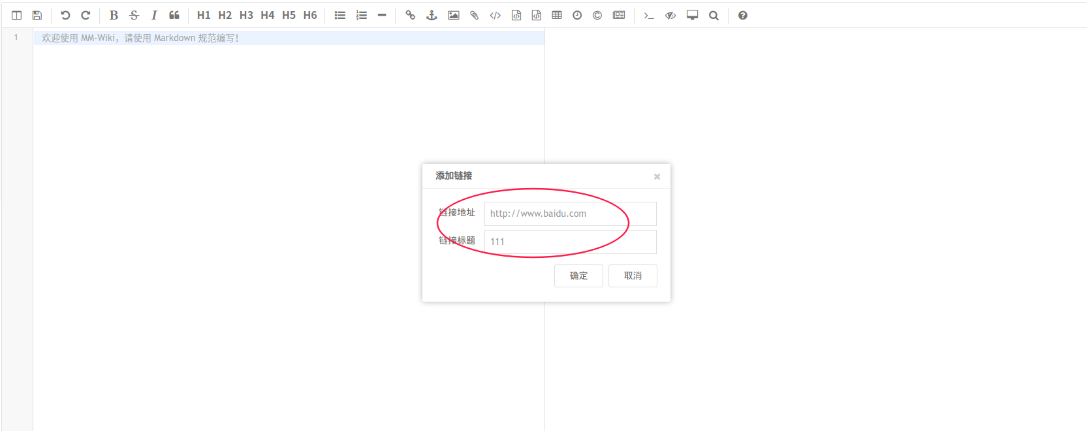Insert a code block
Image resolution: width=1087 pixels, height=431 pixels.
point(537,15)
